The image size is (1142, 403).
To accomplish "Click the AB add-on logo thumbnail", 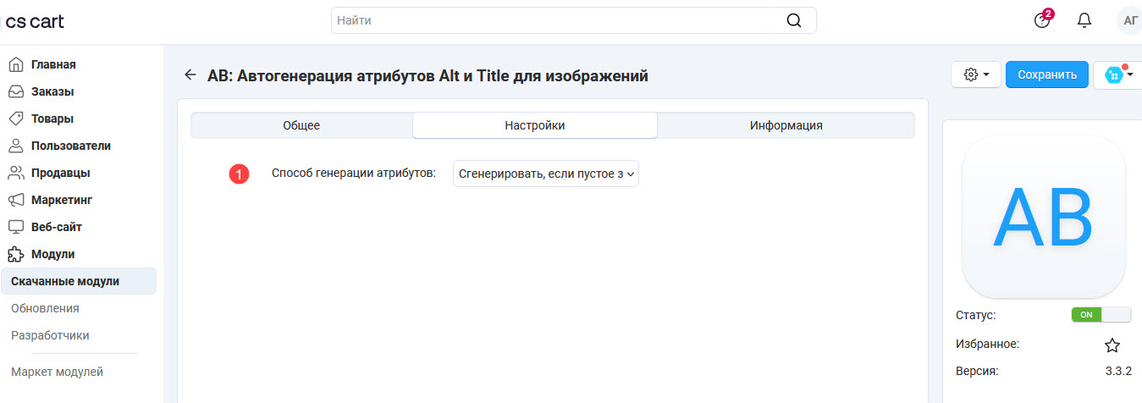I will click(x=1044, y=215).
